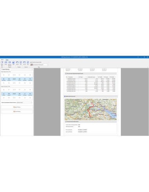
Task: Export shocks to Excel
Action: [17, 63]
